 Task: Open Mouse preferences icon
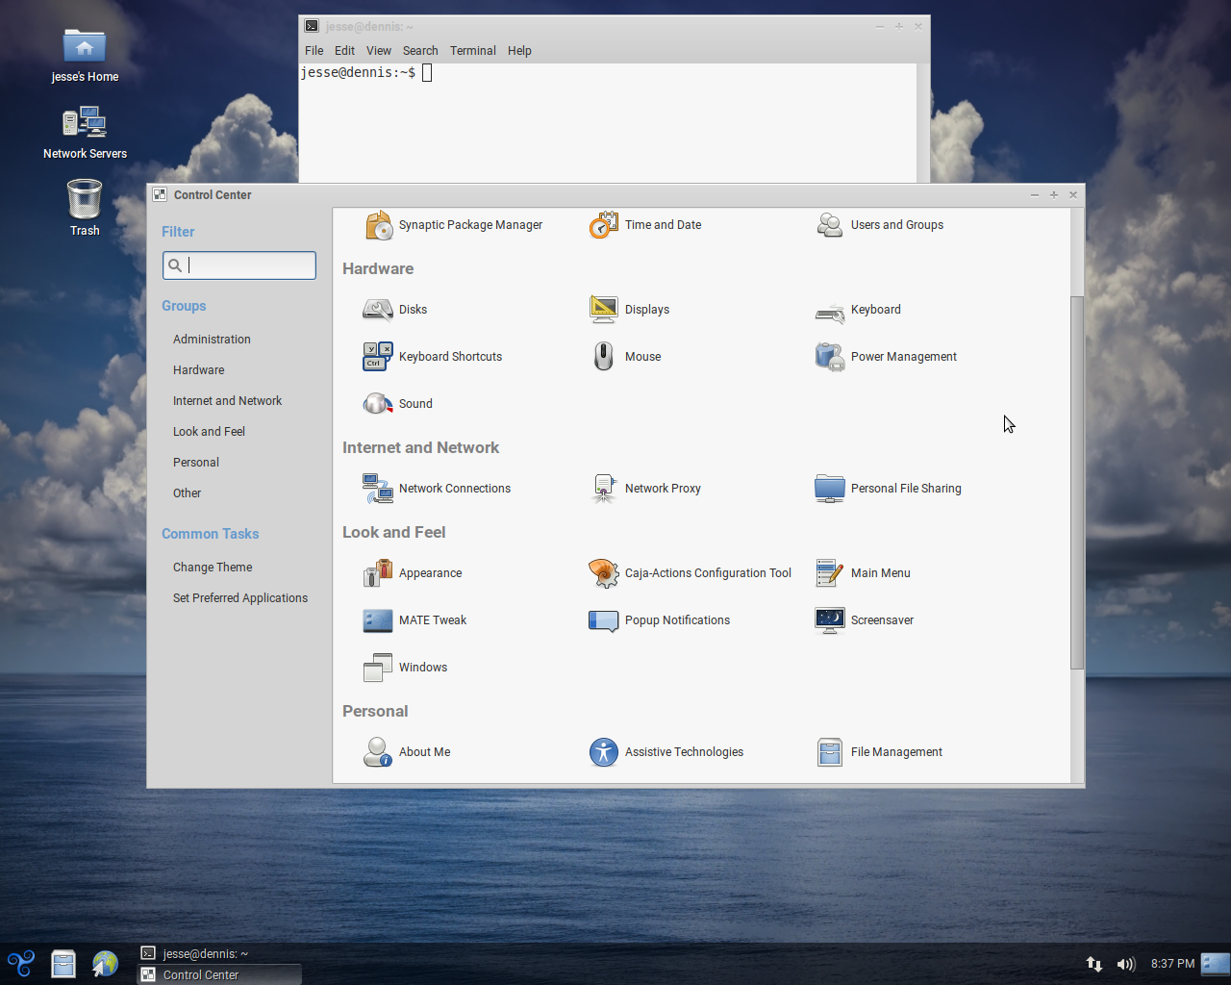click(604, 357)
